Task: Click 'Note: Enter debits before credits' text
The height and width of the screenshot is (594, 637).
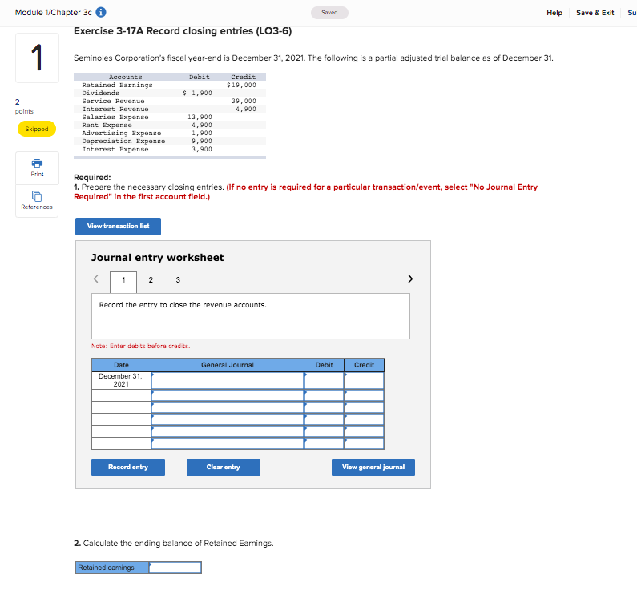Action: click(x=140, y=346)
